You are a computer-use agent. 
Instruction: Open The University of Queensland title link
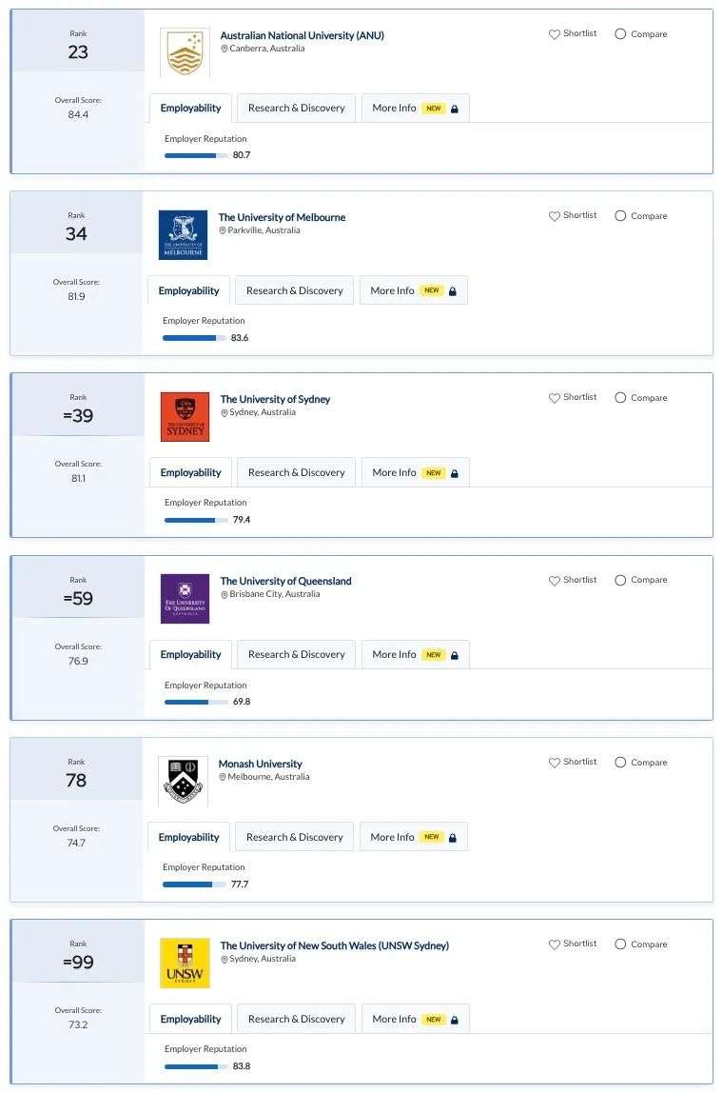point(285,582)
